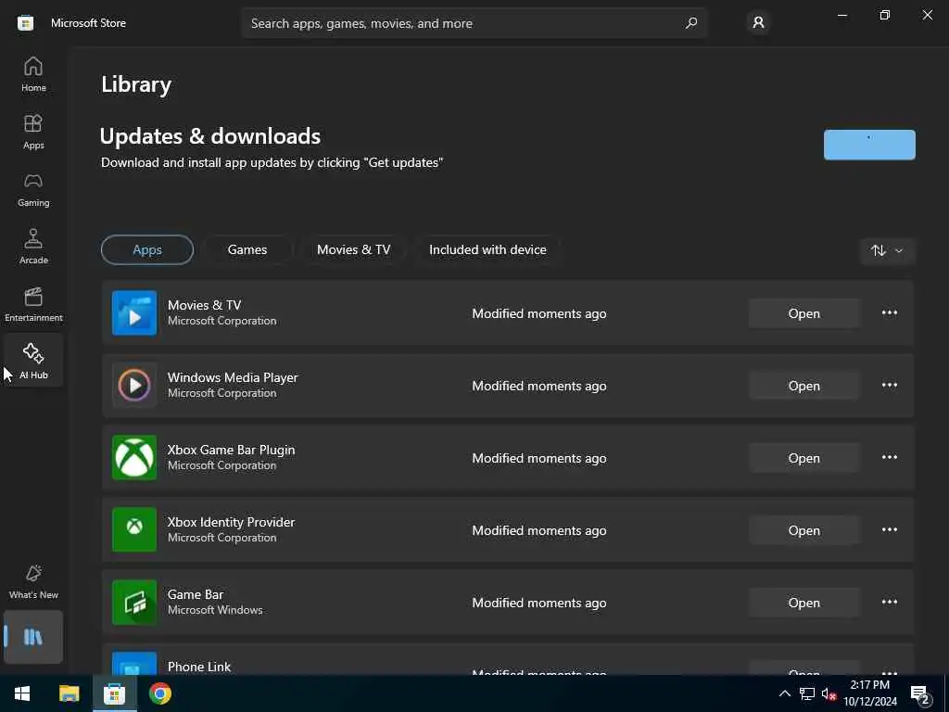949x712 pixels.
Task: Click the Game Bar app icon
Action: (x=134, y=603)
